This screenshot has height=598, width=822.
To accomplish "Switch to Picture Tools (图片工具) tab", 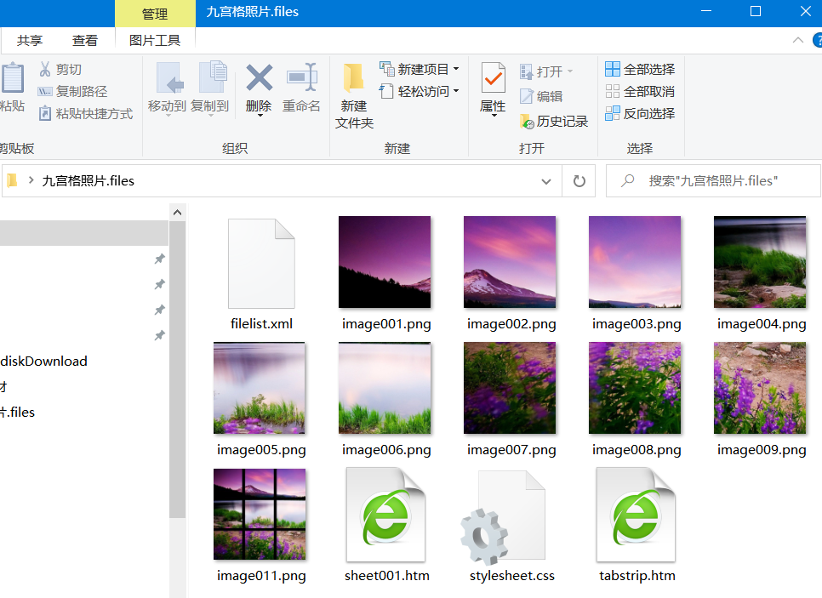I will [x=155, y=40].
